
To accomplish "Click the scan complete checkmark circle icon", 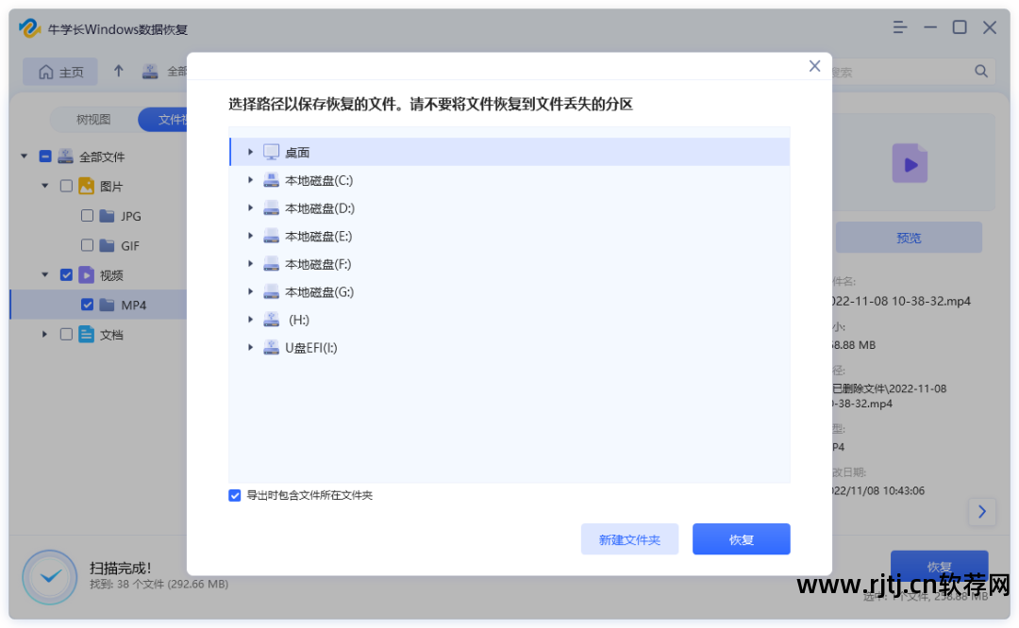I will pos(50,577).
